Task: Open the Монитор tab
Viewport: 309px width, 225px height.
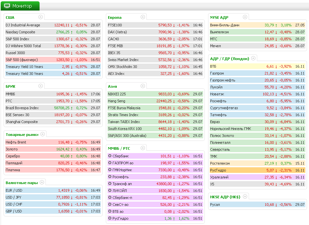Action: (x=20, y=6)
